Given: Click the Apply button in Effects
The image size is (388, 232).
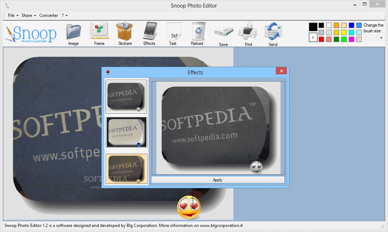Looking at the screenshot, I should pyautogui.click(x=218, y=180).
